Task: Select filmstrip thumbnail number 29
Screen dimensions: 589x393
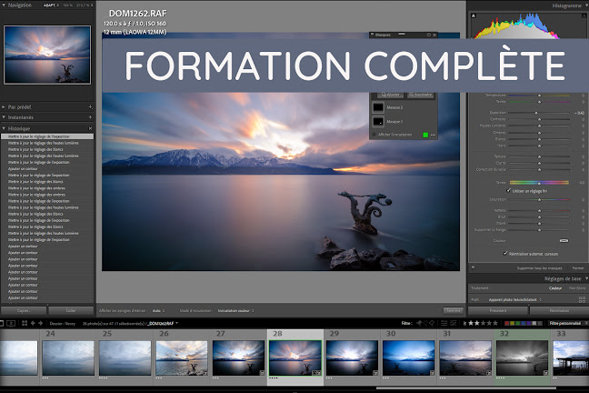Action: (352, 358)
